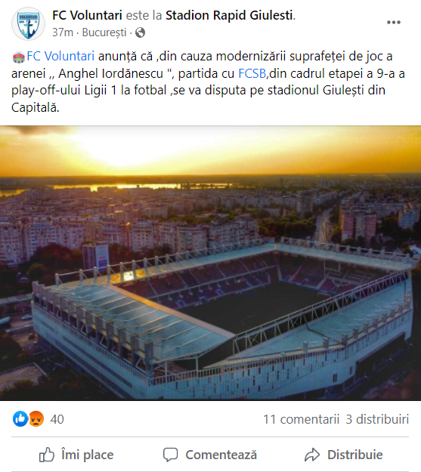Open the Stadion Rapid Giulesti location link
Screen dimensions: 421x472
click(x=229, y=15)
